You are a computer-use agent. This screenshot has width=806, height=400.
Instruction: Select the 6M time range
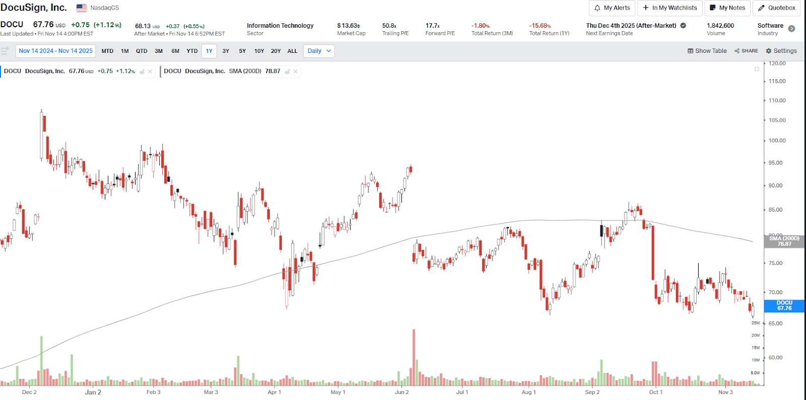point(175,51)
